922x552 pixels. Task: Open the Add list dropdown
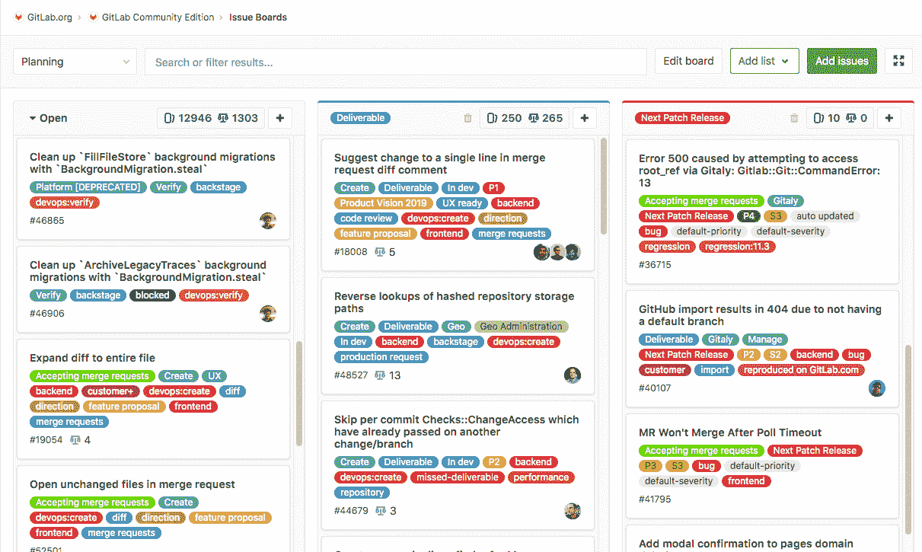click(764, 60)
